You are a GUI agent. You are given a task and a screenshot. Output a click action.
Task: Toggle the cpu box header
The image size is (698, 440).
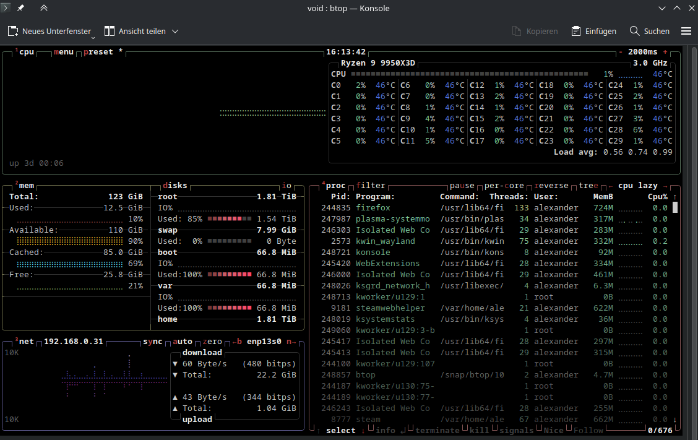25,51
